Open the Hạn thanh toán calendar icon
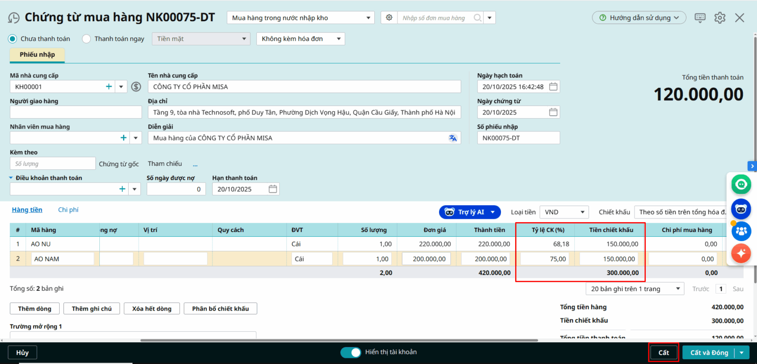The height and width of the screenshot is (364, 757). [x=273, y=189]
